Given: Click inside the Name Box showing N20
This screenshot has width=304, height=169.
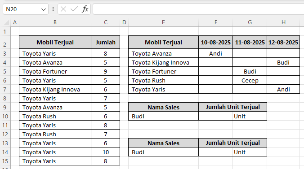Looking at the screenshot, I should tap(22, 9).
